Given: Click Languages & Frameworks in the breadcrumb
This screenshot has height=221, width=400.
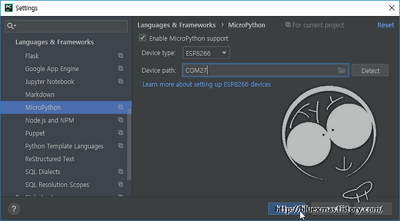Looking at the screenshot, I should [x=177, y=25].
